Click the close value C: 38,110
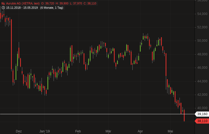Viewport: 209px width, 134px height. pos(90,3)
